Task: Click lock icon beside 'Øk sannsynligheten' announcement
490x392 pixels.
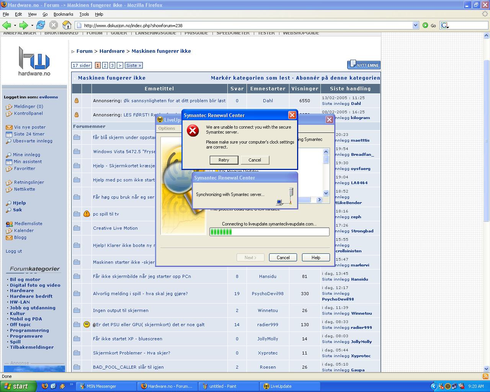Action: [77, 101]
